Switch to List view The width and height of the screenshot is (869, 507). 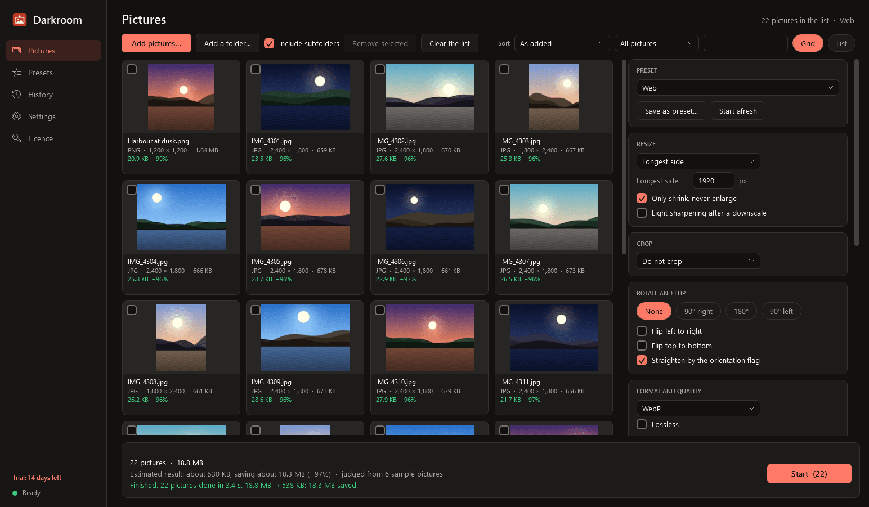tap(841, 43)
